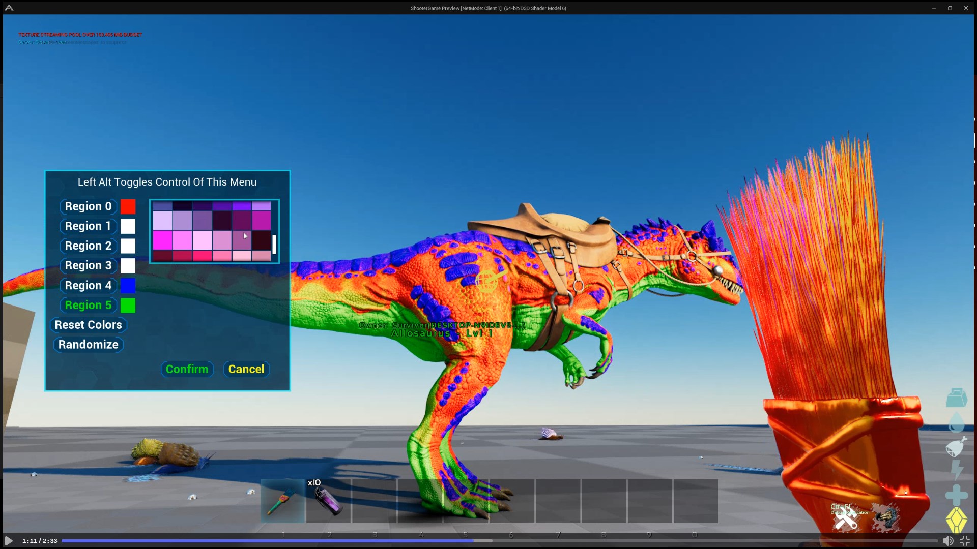The width and height of the screenshot is (977, 549).
Task: Click the food meat status icon
Action: pos(956,446)
